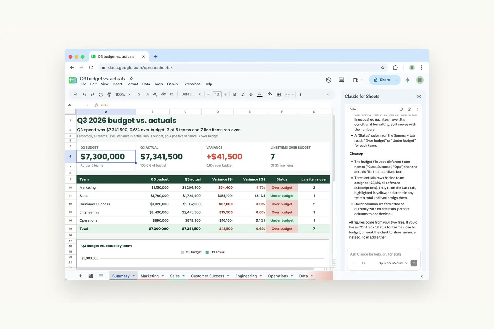The height and width of the screenshot is (329, 494).
Task: Switch to the Marketing sheet tab
Action: [149, 276]
